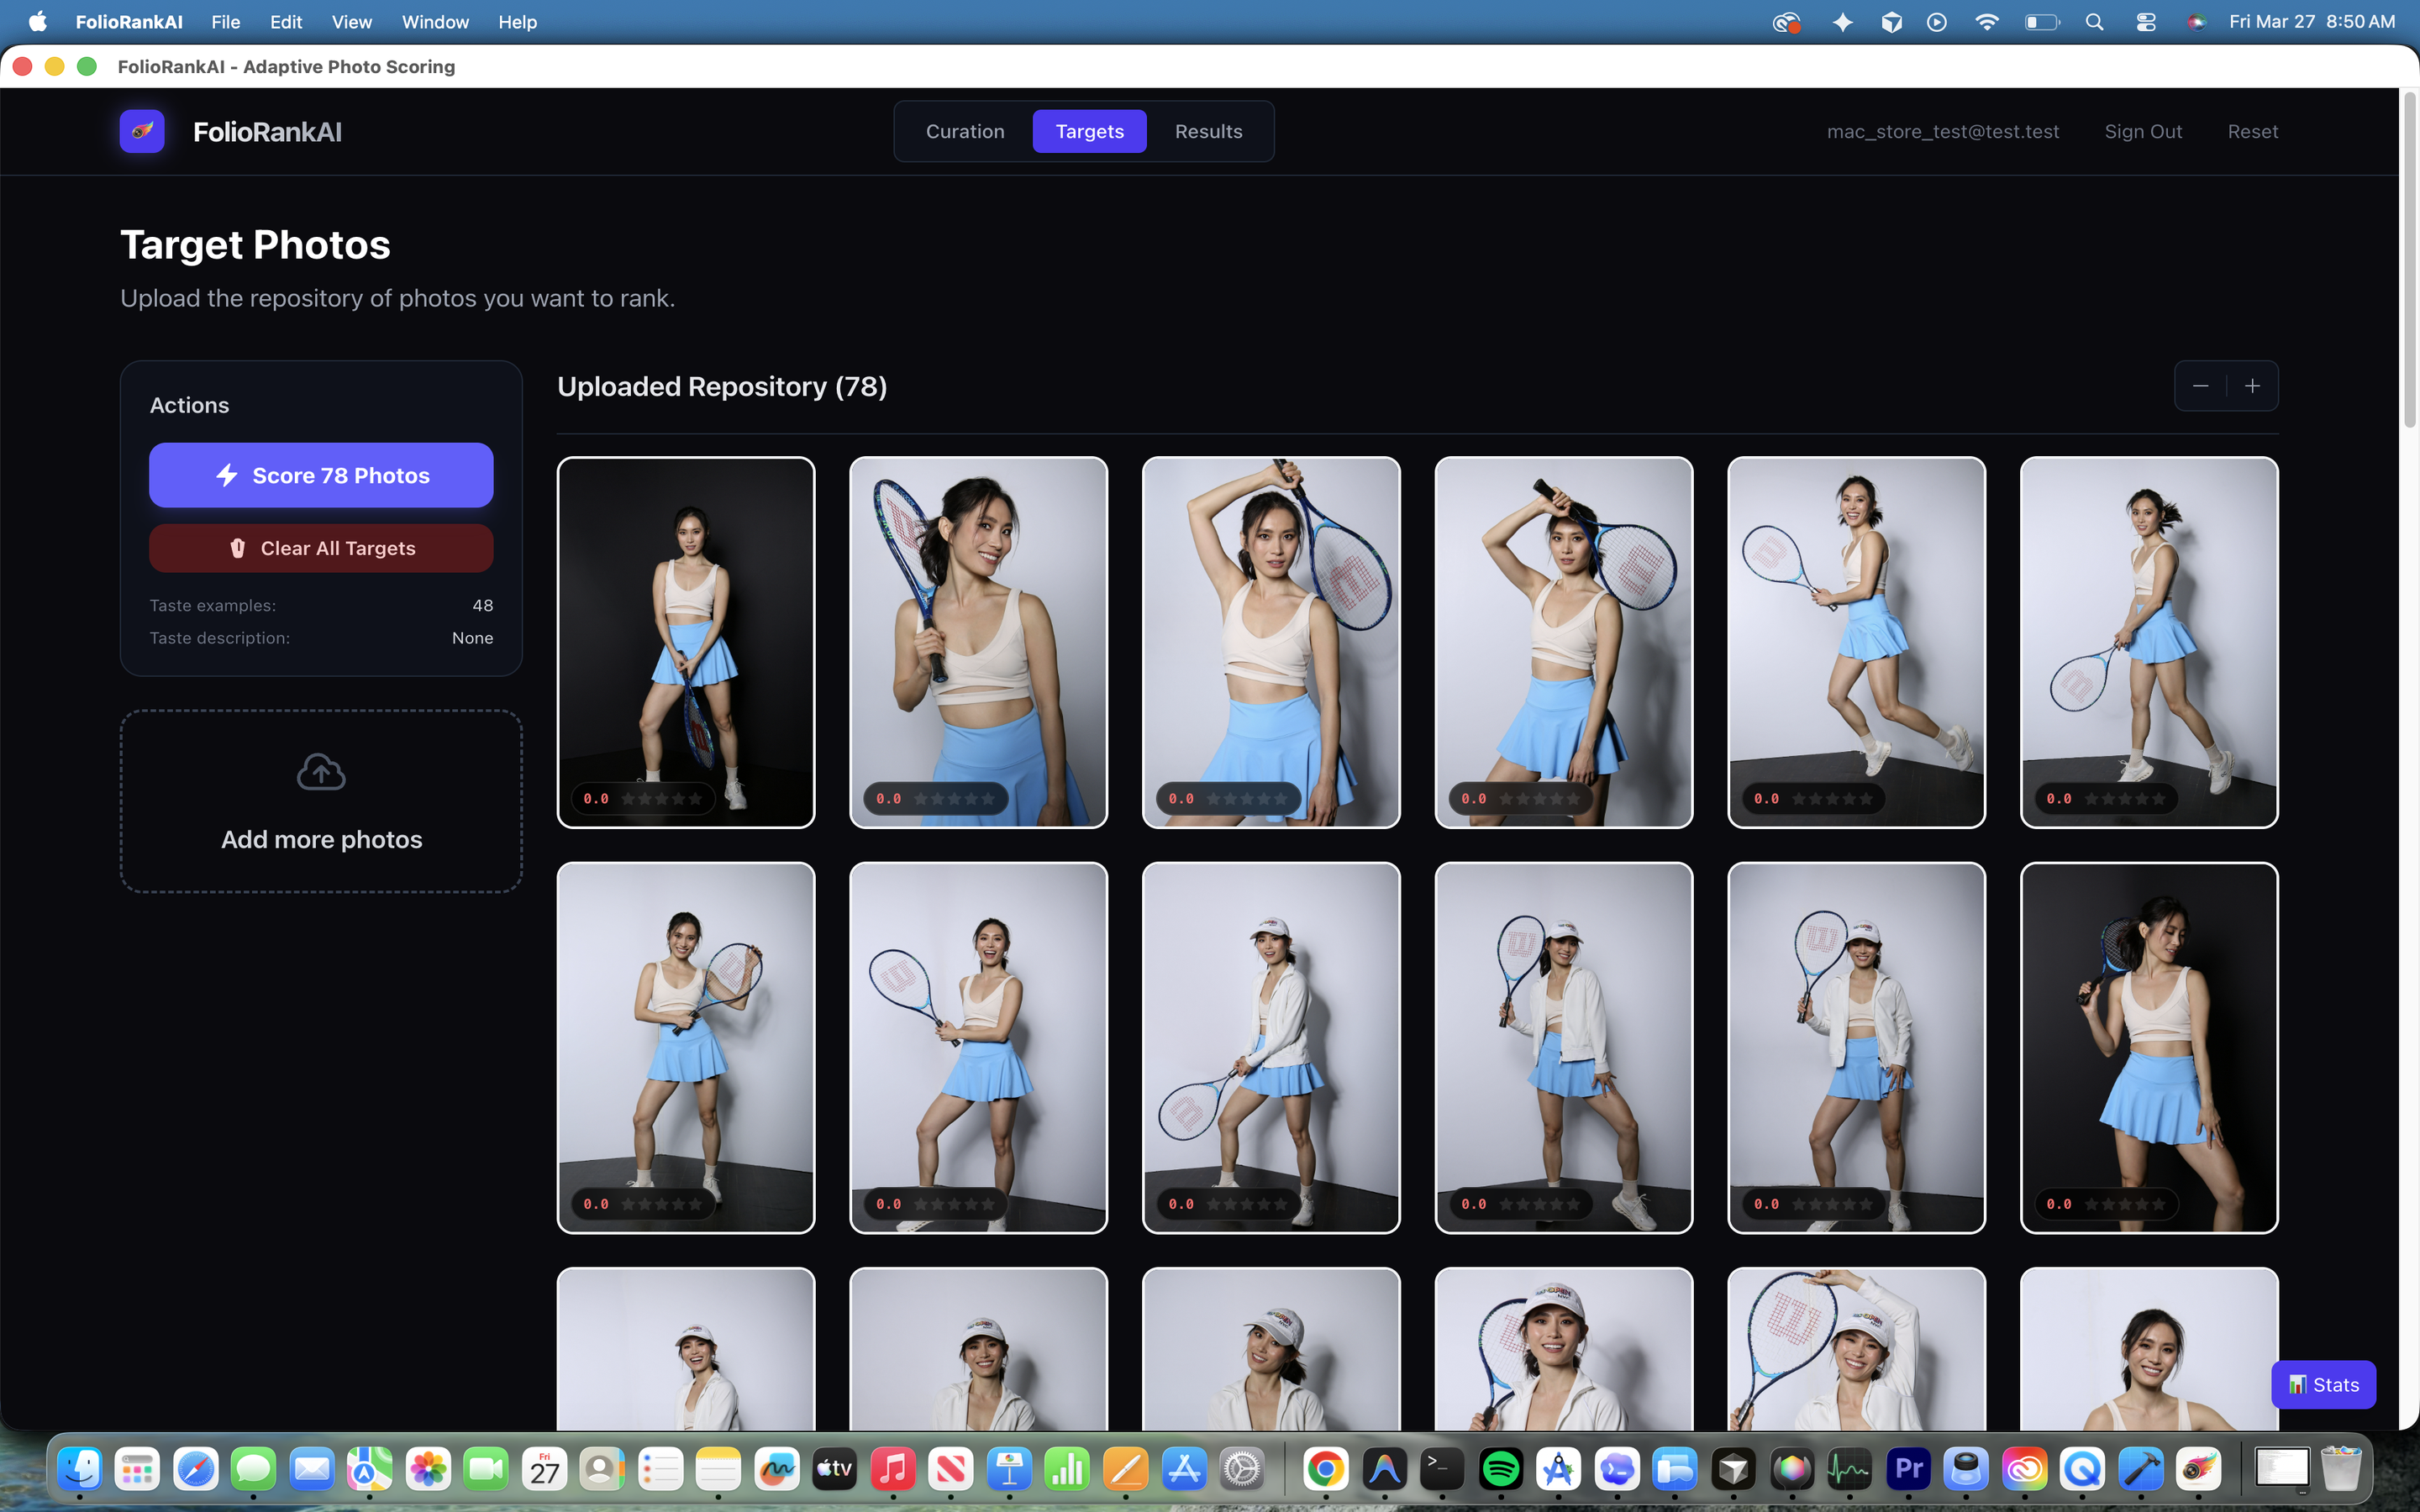Select last photo in second row, dark background

2149,1047
